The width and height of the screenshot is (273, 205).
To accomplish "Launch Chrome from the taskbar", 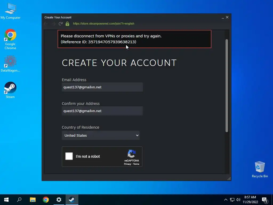I will [x=46, y=200].
